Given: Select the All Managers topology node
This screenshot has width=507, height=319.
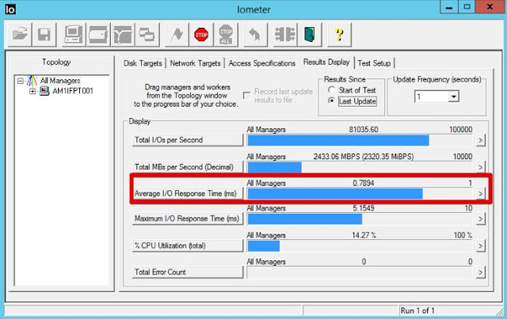Looking at the screenshot, I should coord(60,81).
